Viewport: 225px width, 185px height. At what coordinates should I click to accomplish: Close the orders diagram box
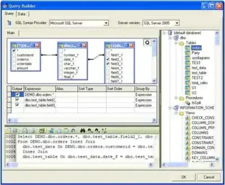37,46
